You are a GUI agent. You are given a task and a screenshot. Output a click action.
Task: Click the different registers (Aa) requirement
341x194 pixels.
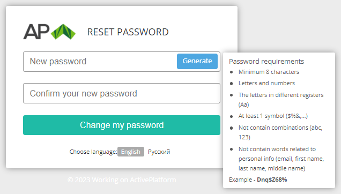pyautogui.click(x=281, y=100)
